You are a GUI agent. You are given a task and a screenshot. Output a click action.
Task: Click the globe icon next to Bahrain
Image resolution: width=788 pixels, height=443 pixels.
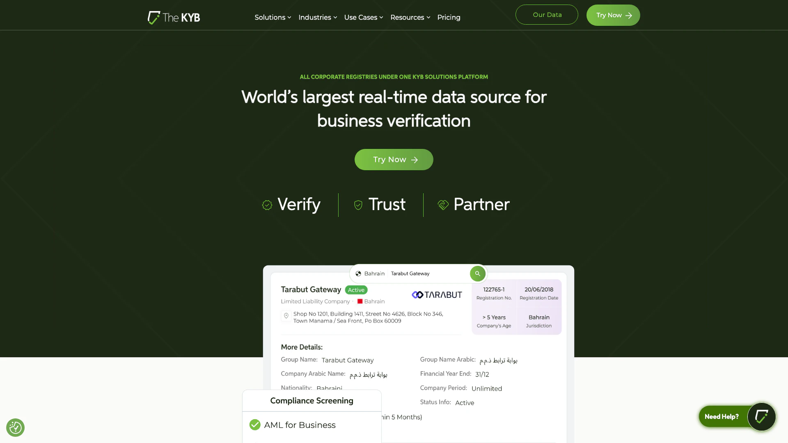tap(358, 274)
